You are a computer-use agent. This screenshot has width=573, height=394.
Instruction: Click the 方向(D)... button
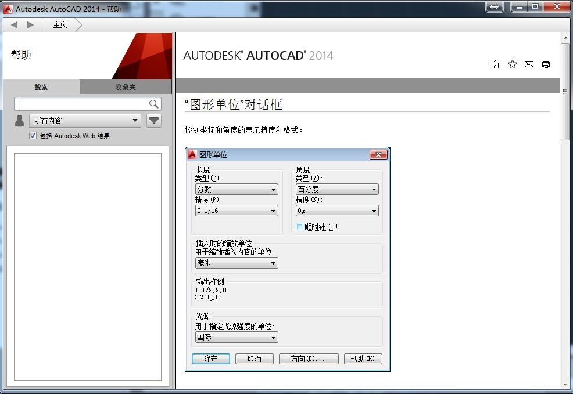(x=309, y=359)
